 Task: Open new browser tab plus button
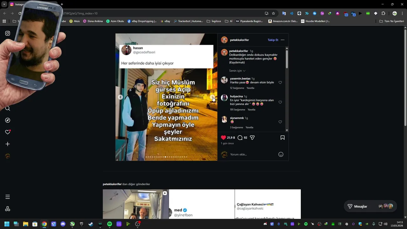tap(62, 4)
